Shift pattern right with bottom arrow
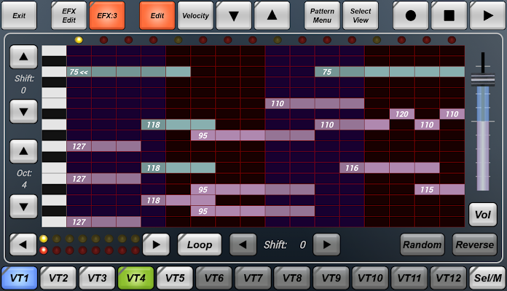Image resolution: width=507 pixels, height=291 pixels. point(326,245)
